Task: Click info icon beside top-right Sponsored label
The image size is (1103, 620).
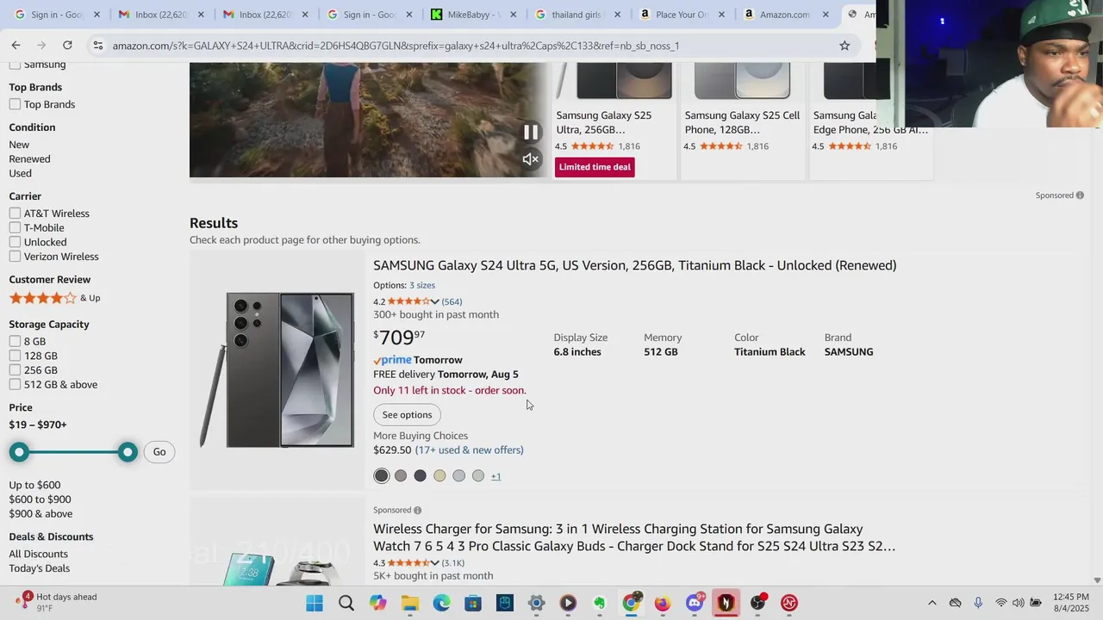Action: (1080, 195)
